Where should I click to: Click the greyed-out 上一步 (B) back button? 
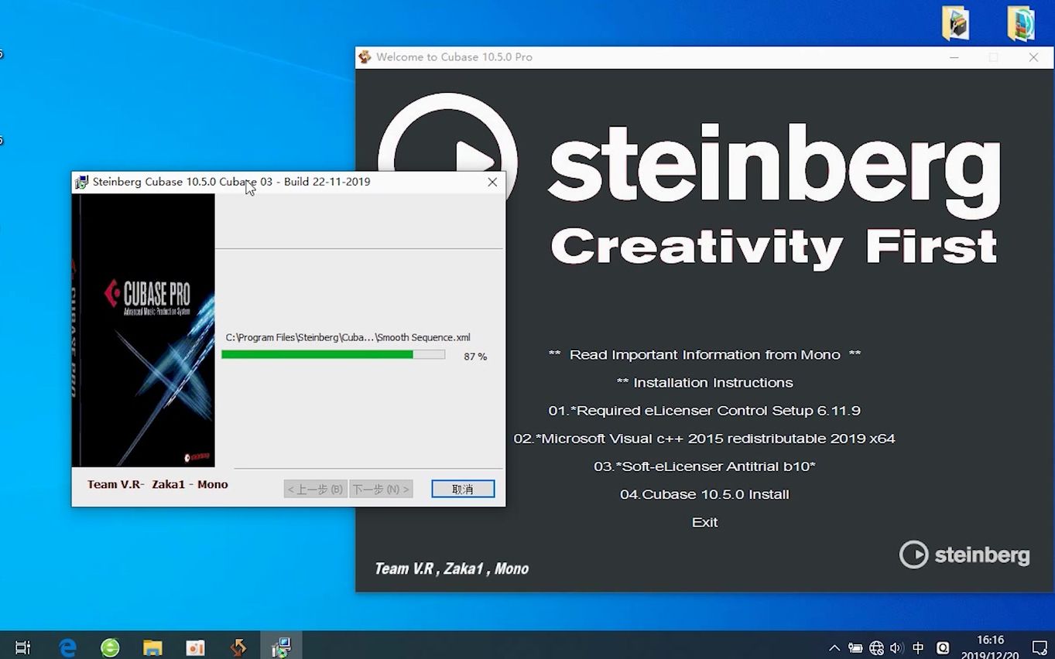316,489
